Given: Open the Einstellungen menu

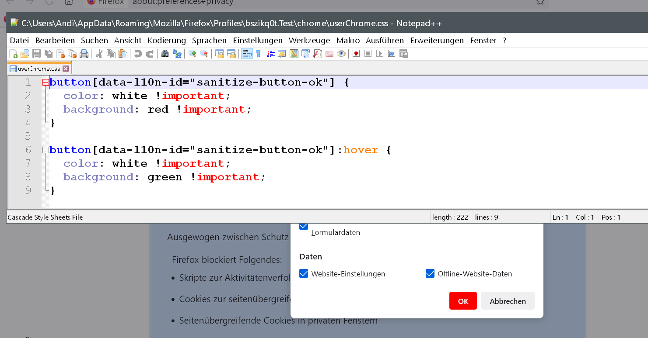Looking at the screenshot, I should point(257,40).
